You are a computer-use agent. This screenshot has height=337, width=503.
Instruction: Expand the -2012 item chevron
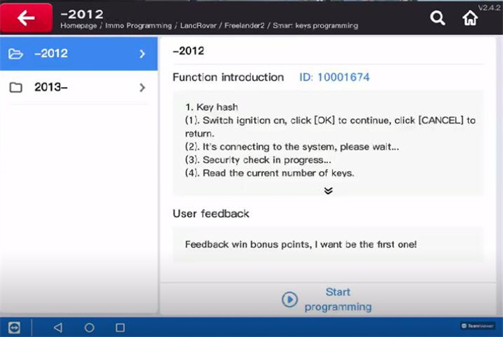142,54
